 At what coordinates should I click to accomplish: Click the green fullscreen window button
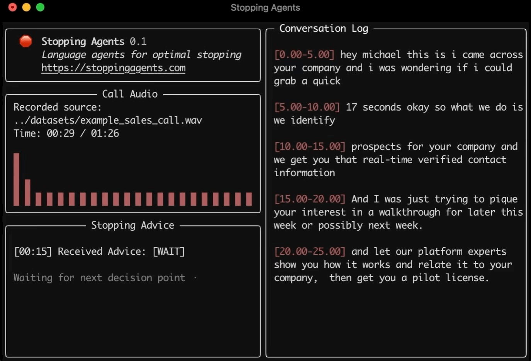tap(40, 7)
